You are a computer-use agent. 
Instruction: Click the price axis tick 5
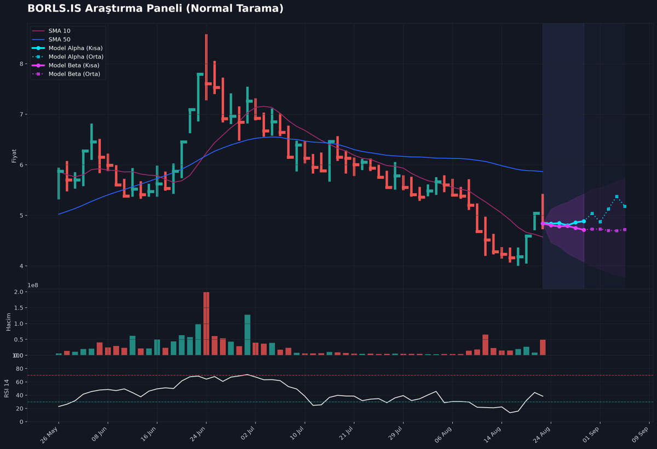click(x=21, y=215)
